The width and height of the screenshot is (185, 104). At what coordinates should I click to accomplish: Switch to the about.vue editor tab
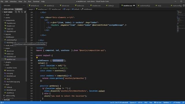click(x=65, y=5)
